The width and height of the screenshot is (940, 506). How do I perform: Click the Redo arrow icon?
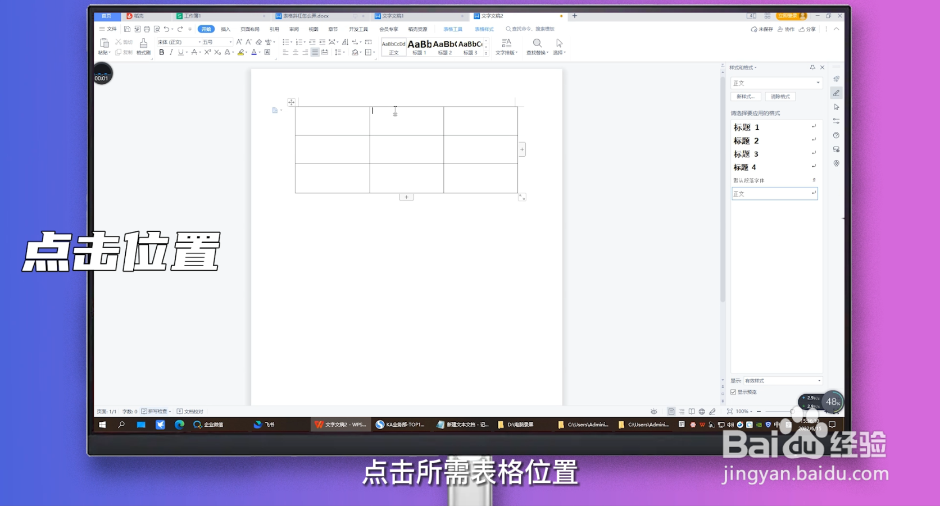tap(180, 29)
